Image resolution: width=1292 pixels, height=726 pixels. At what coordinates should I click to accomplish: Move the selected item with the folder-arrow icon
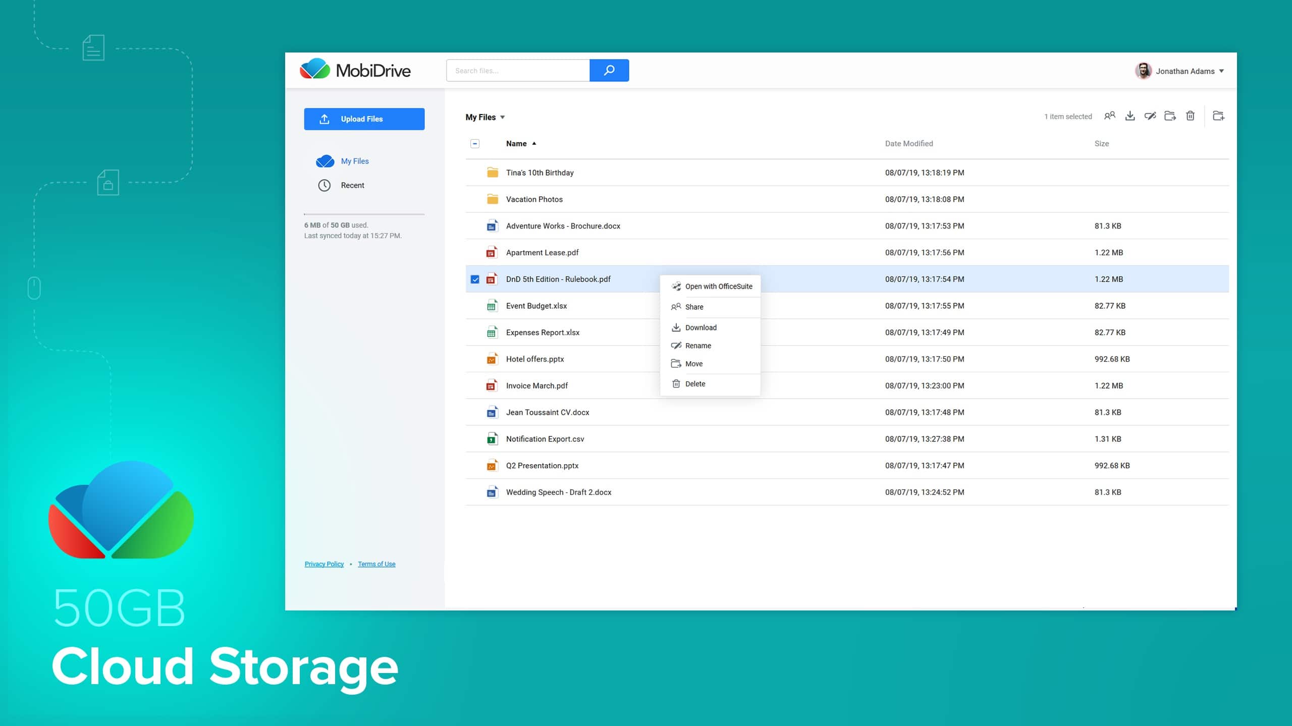pyautogui.click(x=1170, y=116)
